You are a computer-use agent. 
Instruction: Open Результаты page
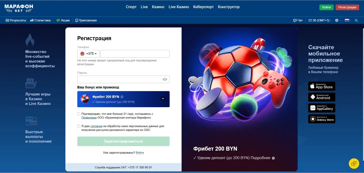point(16,20)
